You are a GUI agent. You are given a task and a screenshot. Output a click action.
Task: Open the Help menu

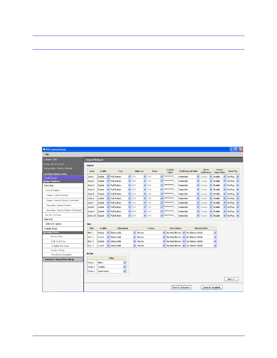tap(47, 154)
